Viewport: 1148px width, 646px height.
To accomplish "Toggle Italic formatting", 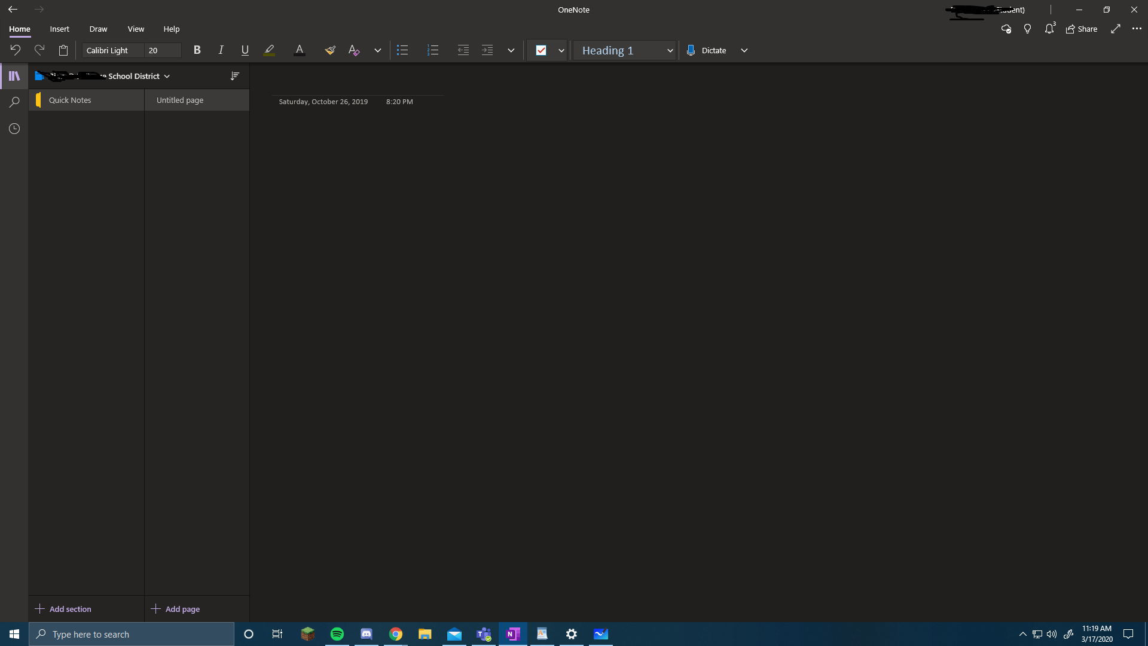I will point(221,50).
